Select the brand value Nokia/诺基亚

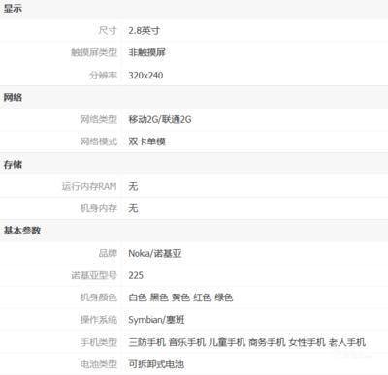click(155, 253)
